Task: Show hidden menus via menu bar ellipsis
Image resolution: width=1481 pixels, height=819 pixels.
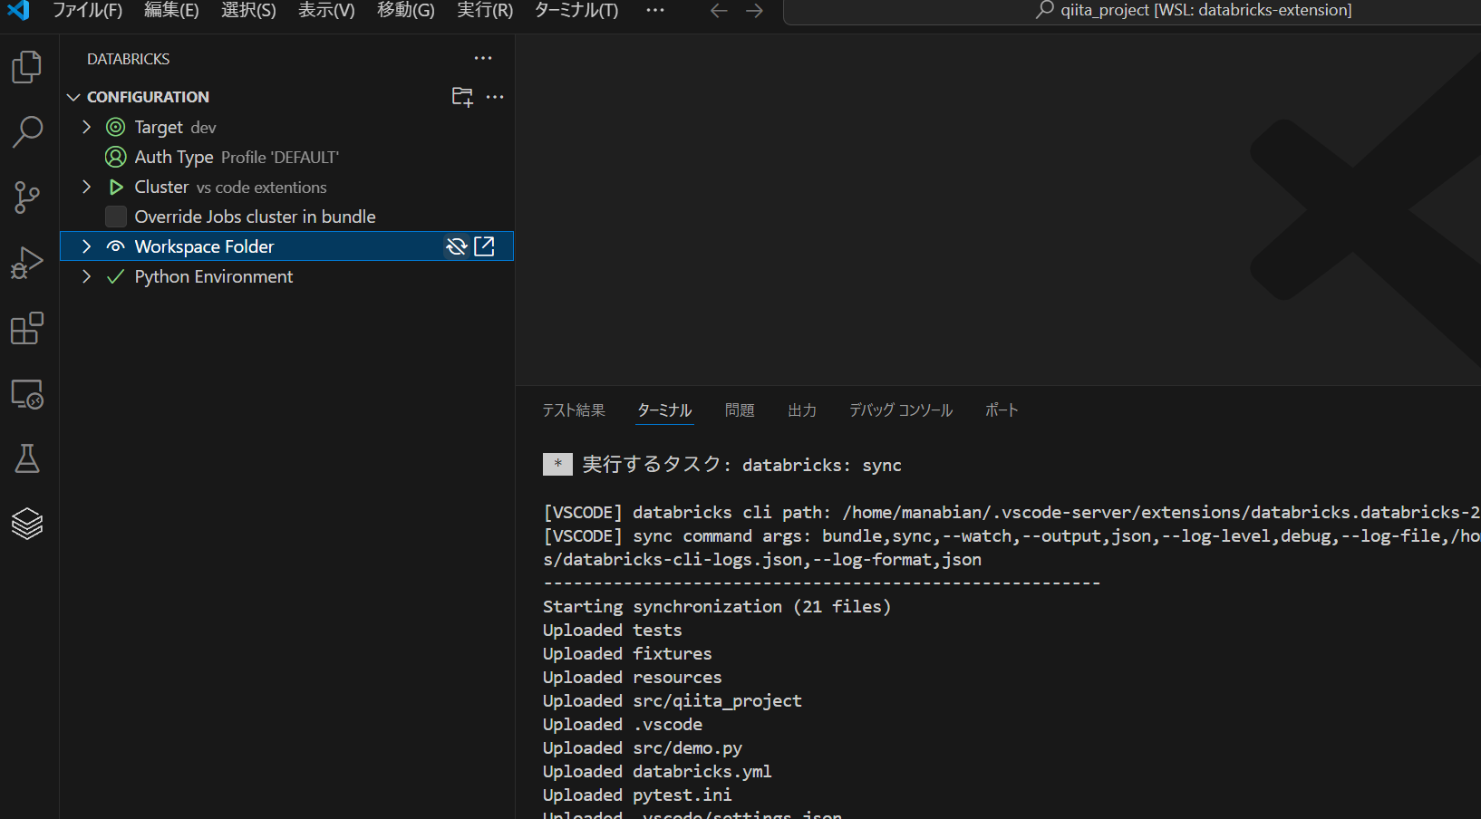Action: 655,11
